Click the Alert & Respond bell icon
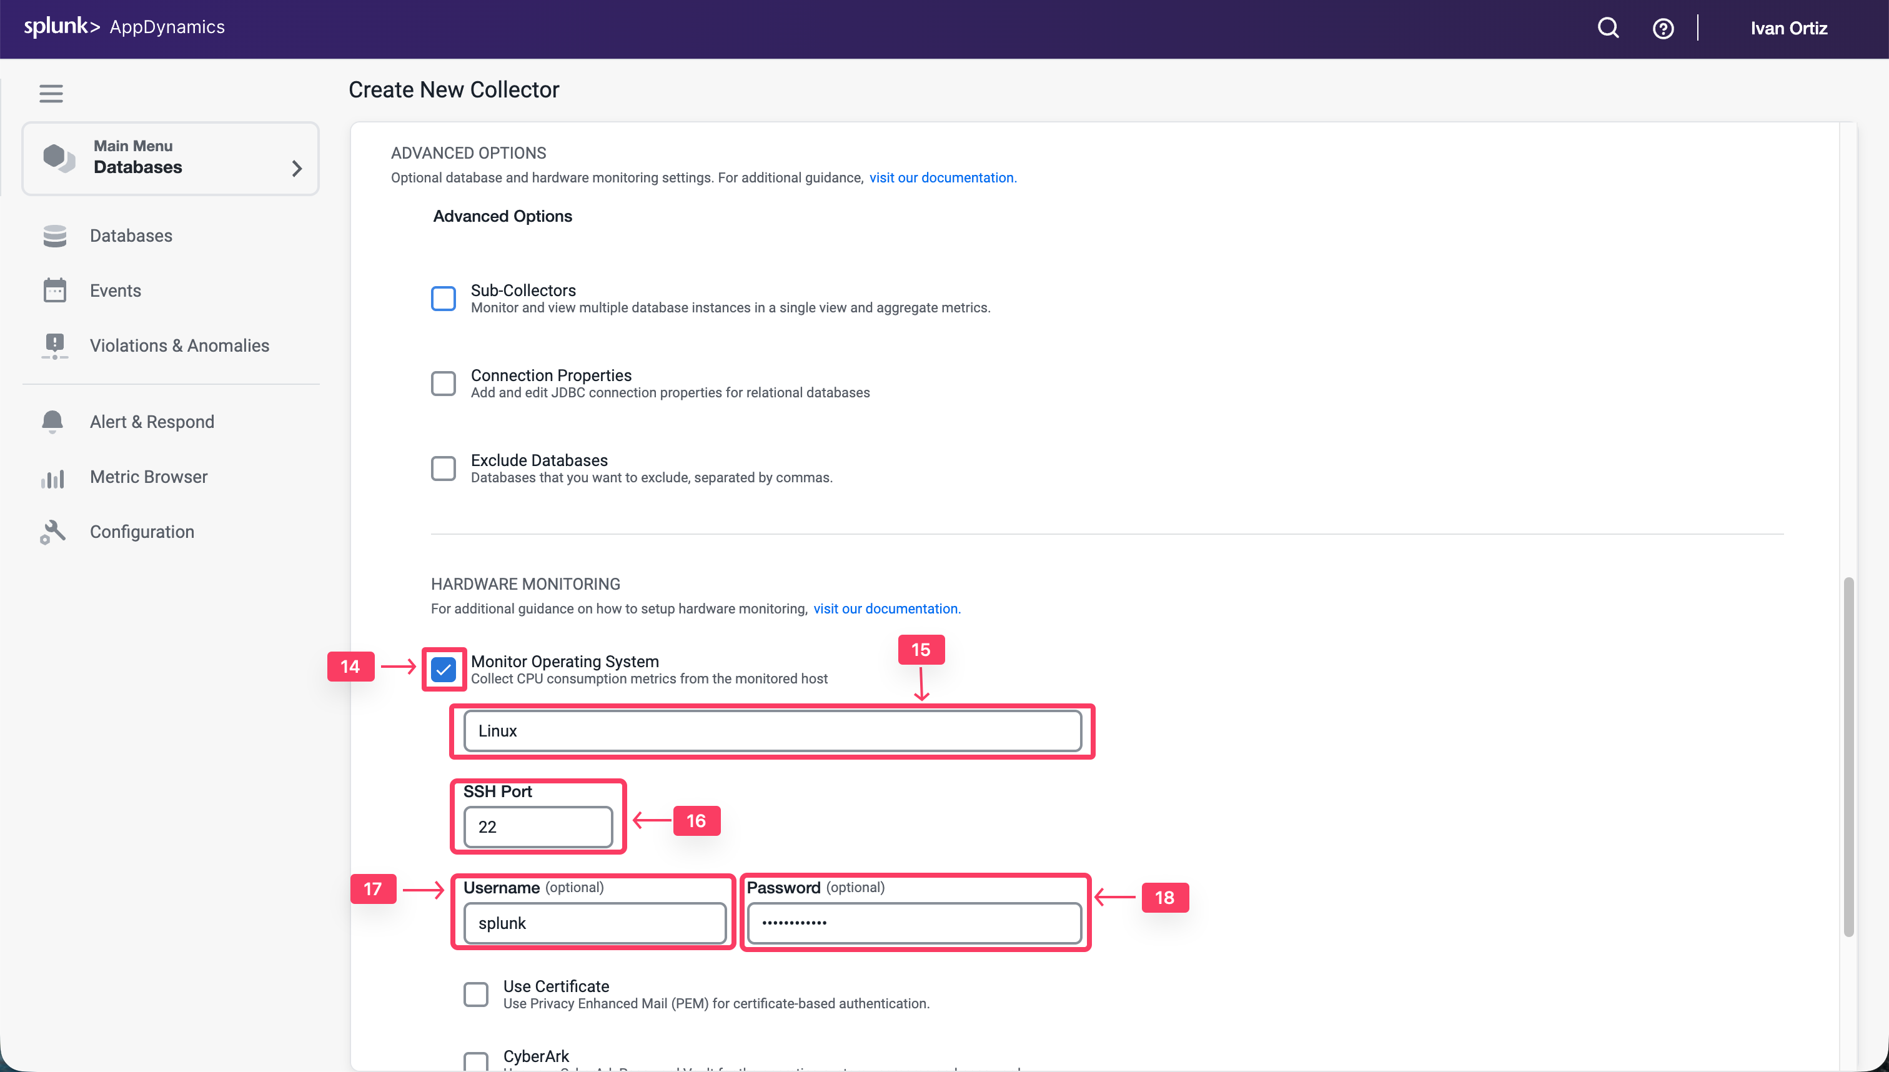Viewport: 1889px width, 1072px height. point(52,422)
